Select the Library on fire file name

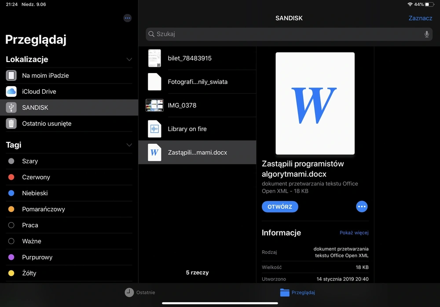click(187, 129)
